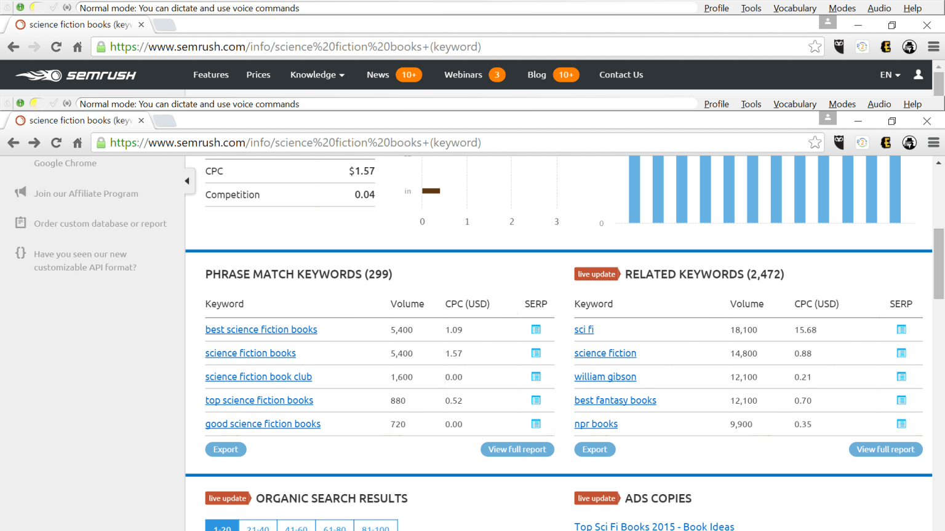Open the 'good science fiction books' keyword link
Viewport: 945px width, 531px height.
[x=263, y=423]
